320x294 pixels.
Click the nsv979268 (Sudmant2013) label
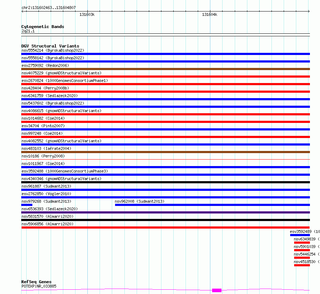pos(46,201)
